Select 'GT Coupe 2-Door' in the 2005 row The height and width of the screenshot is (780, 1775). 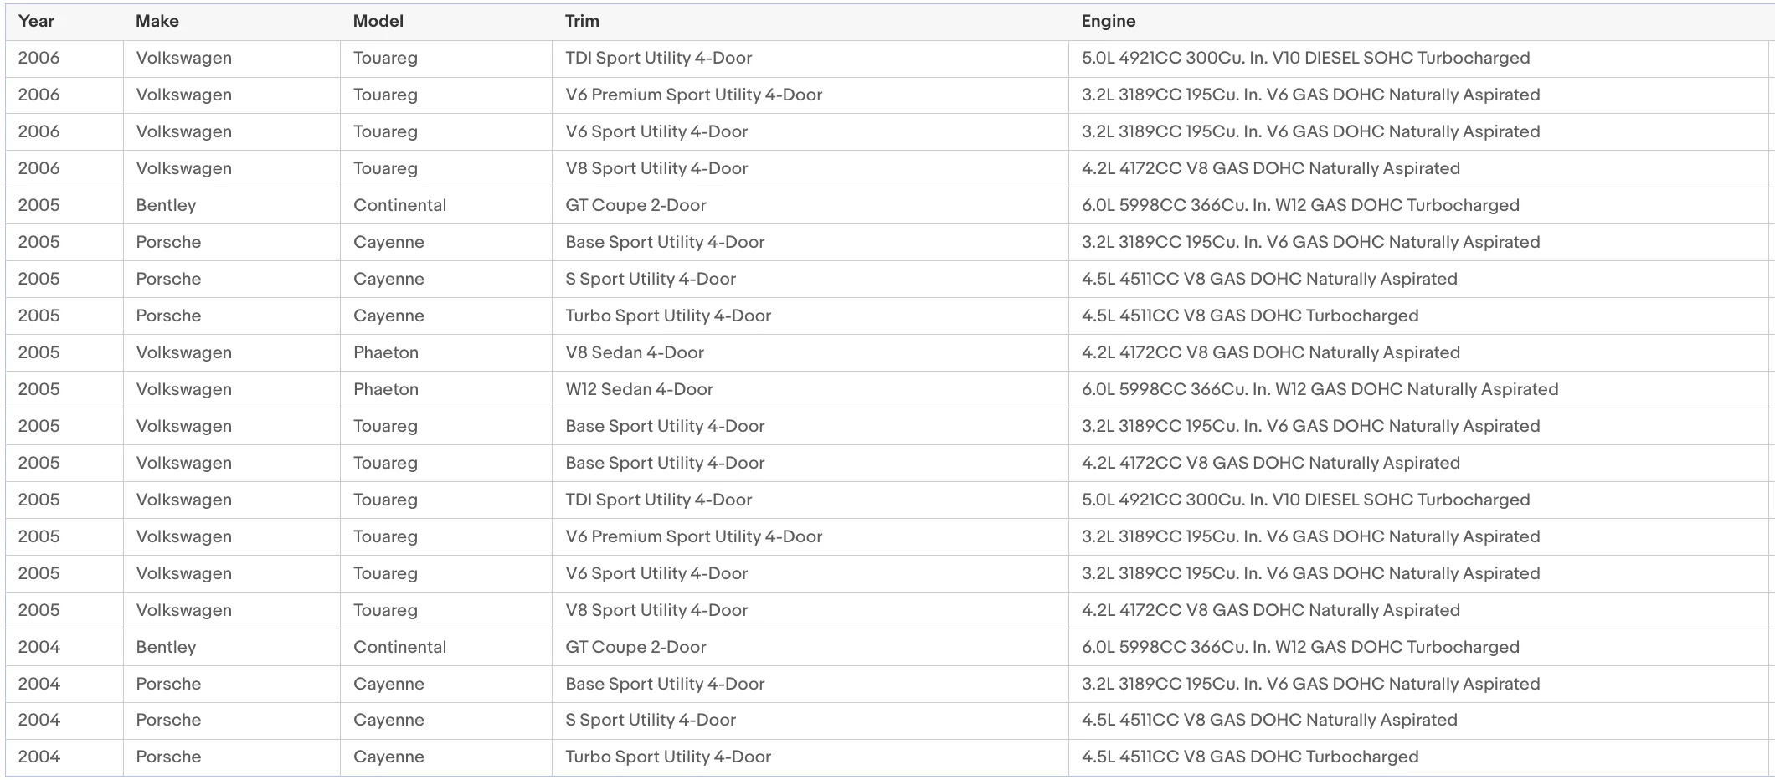[635, 205]
